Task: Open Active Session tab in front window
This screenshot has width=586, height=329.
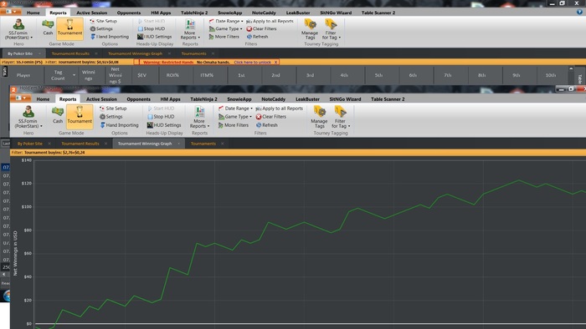Action: tap(101, 99)
